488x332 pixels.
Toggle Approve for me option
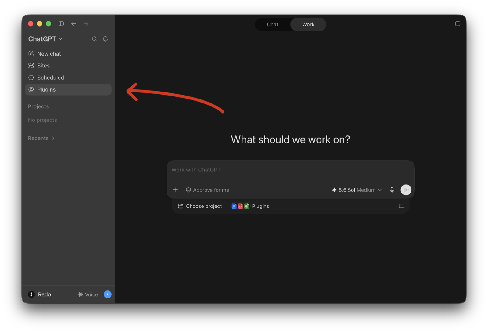[207, 190]
